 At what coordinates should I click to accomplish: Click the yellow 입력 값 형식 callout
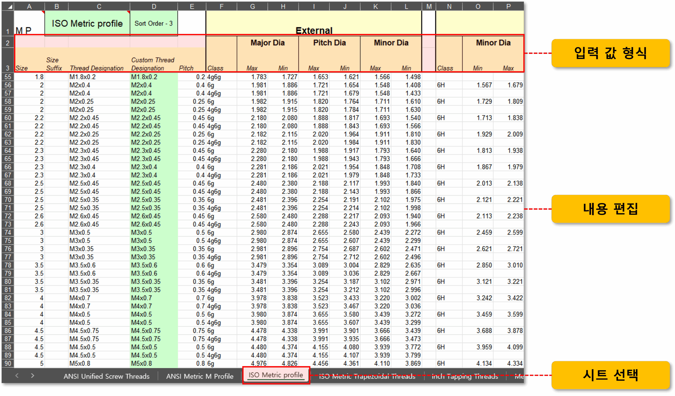click(610, 53)
